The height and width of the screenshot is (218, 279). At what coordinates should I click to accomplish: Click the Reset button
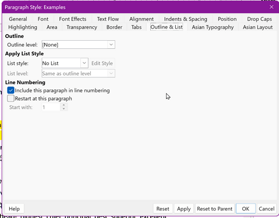tap(163, 209)
